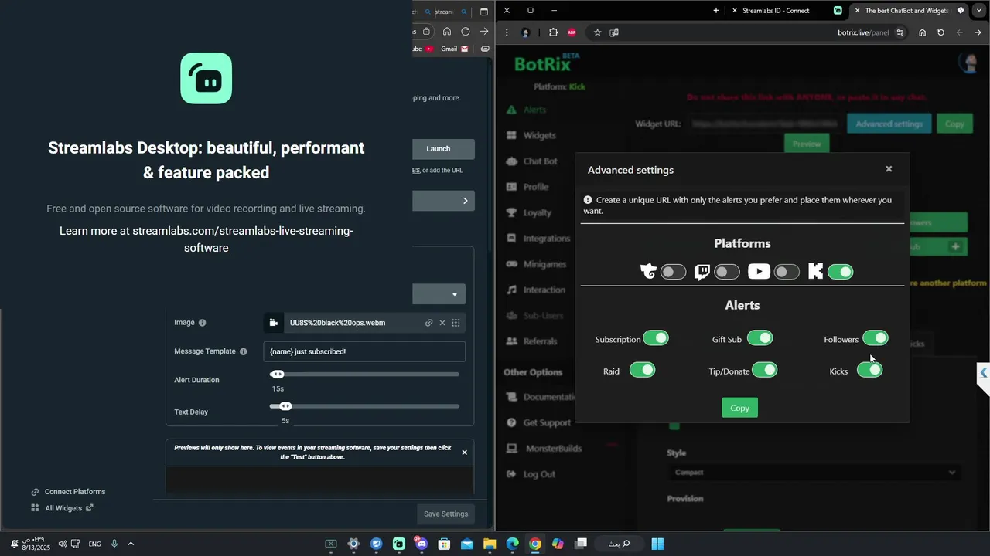Toggle the first platform switch in Advanced settings
Screen dimensions: 990x556
pos(673,272)
